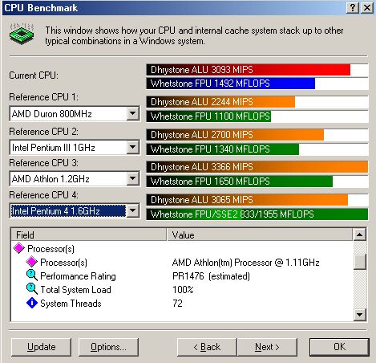Click the value AMD Athlon(tm) Processor @ 1.11GHz

(246, 263)
